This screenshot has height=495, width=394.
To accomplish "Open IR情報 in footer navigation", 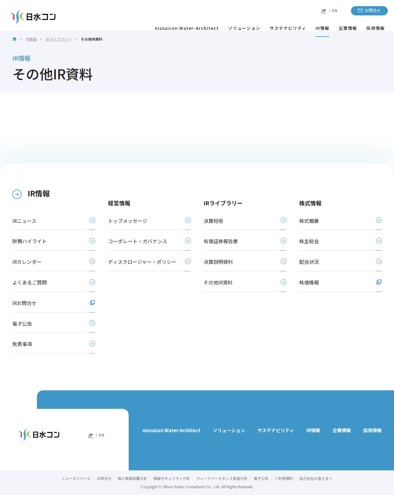I will [x=313, y=430].
